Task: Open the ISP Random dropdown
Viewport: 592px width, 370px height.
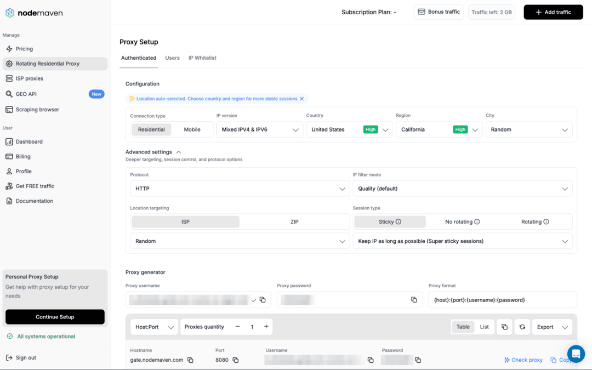Action: (240, 241)
